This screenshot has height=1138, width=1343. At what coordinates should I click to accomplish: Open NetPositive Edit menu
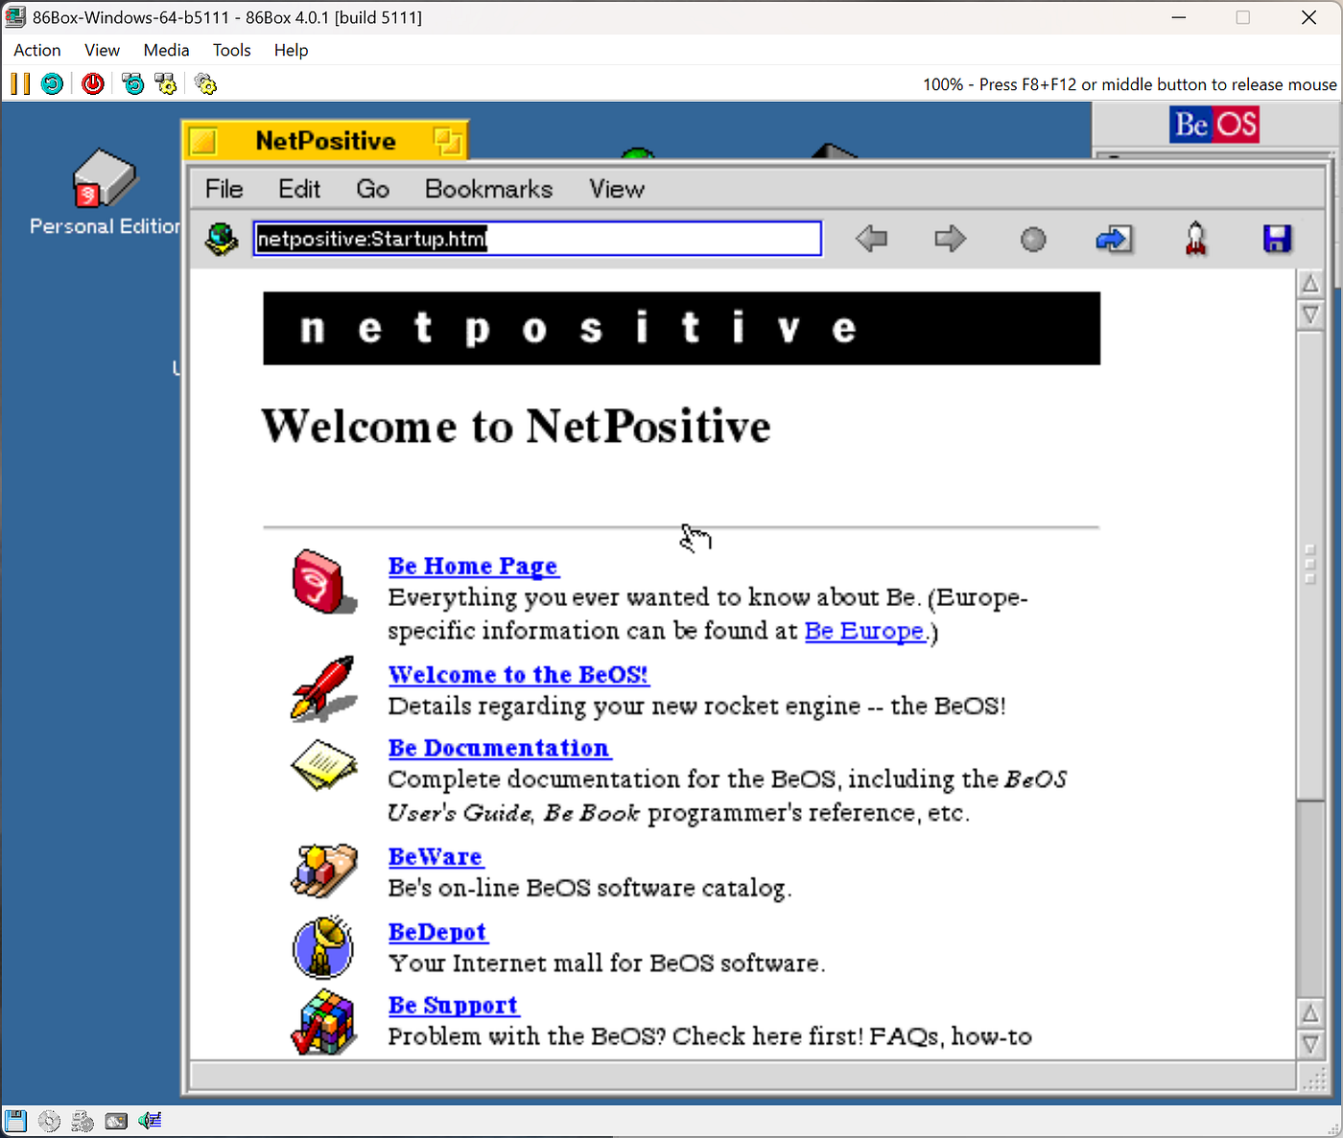(299, 189)
